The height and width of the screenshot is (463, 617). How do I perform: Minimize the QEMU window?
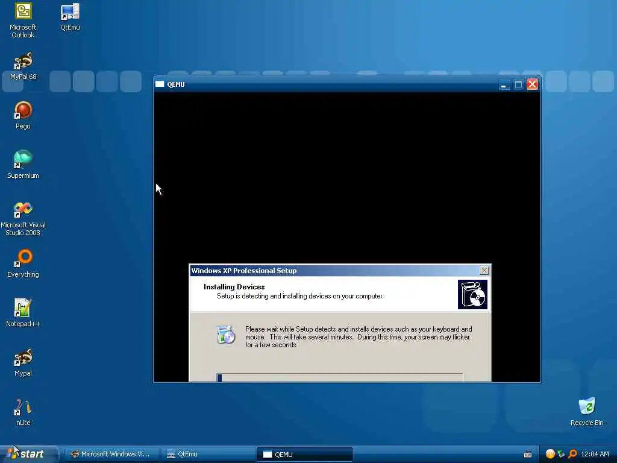[504, 84]
